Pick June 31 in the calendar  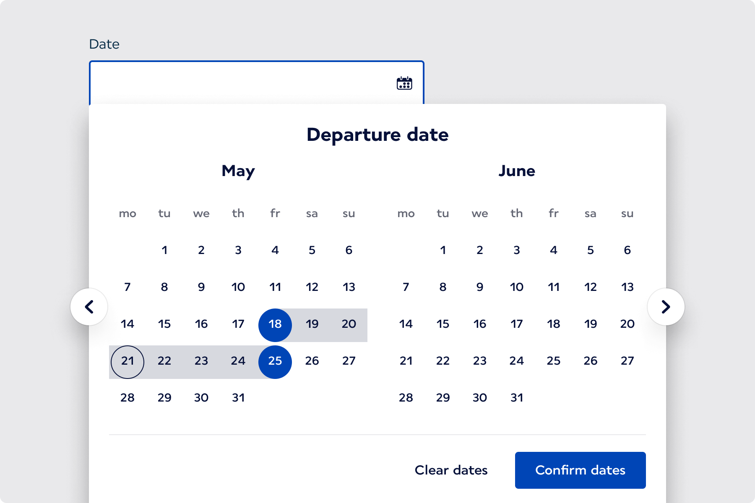(517, 398)
